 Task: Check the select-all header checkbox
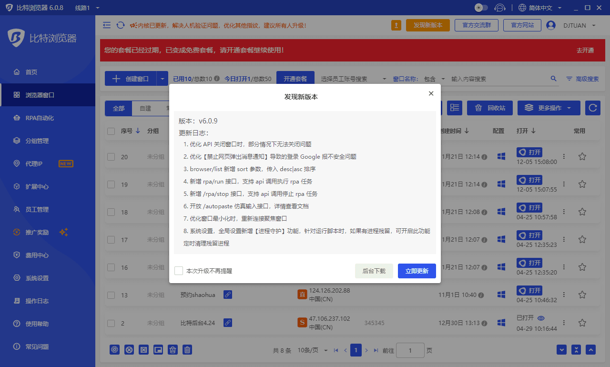[111, 131]
